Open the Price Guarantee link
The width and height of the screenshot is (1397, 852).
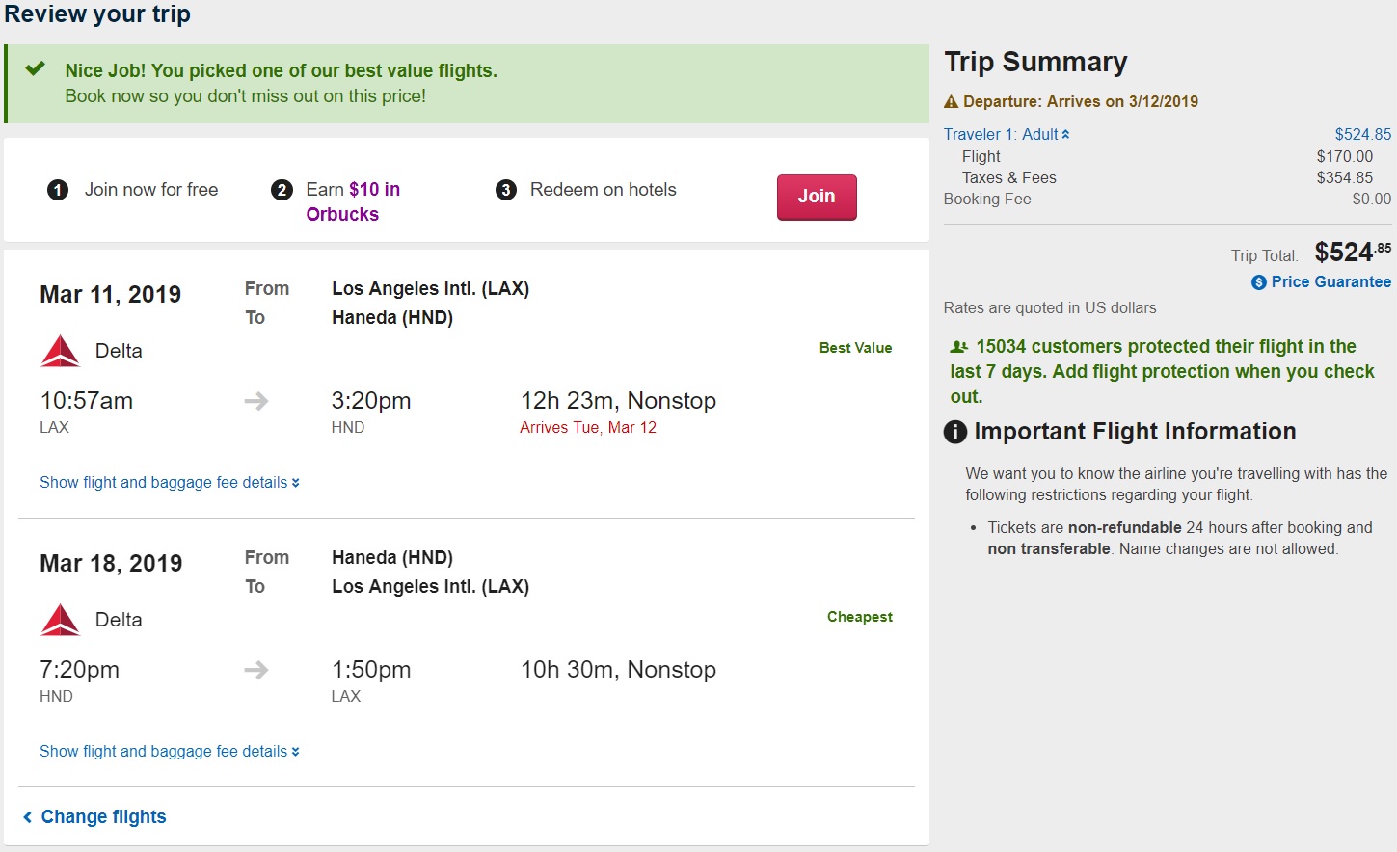1330,282
